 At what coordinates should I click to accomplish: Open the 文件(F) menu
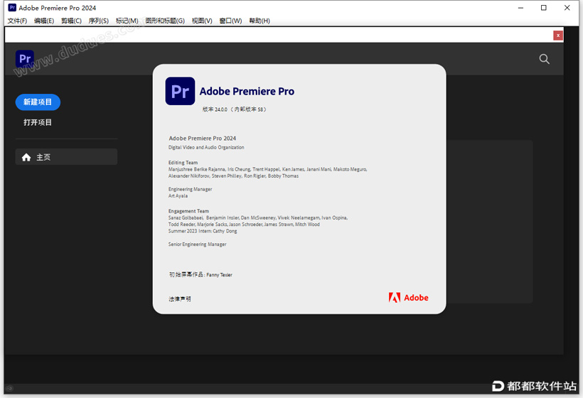pos(17,21)
